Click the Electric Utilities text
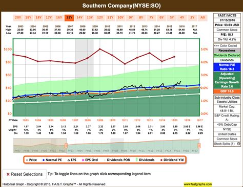243x187 pixels. point(227,102)
